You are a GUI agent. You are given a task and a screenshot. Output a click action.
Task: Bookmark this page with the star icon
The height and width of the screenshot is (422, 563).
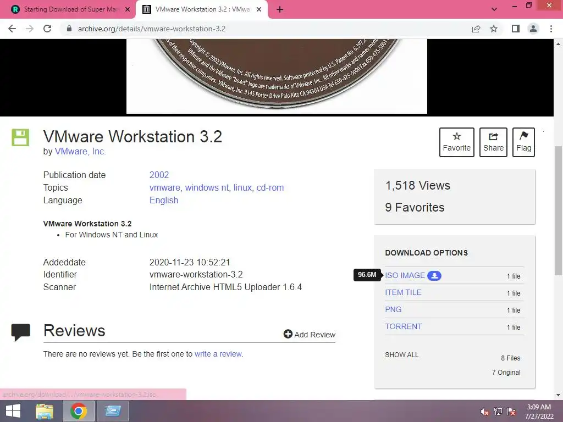pyautogui.click(x=494, y=29)
